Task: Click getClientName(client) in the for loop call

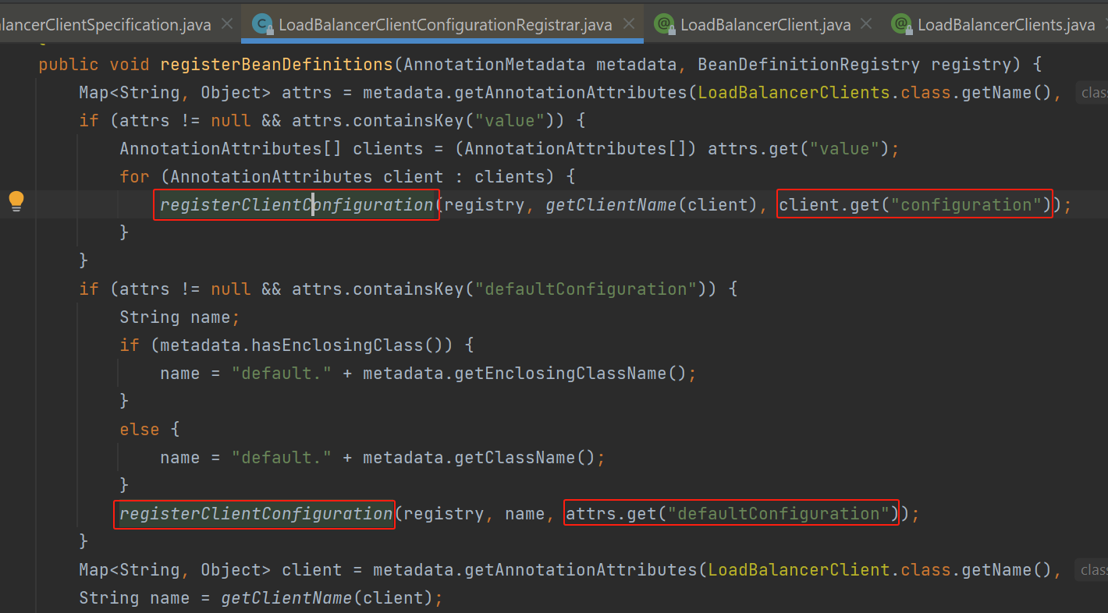Action: [x=652, y=204]
